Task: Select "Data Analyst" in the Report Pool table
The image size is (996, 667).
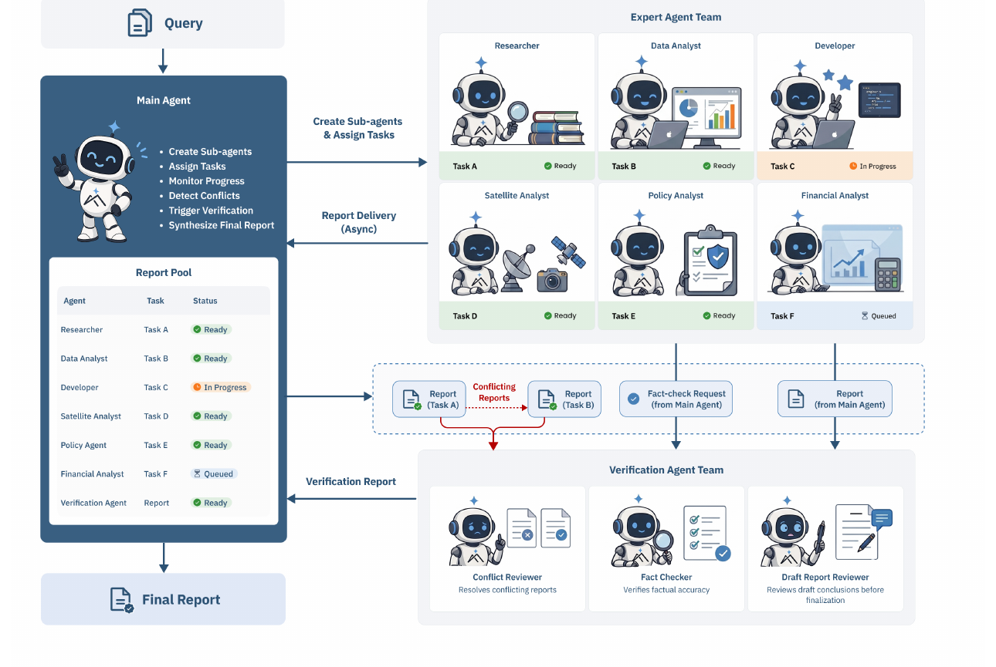Action: point(84,359)
